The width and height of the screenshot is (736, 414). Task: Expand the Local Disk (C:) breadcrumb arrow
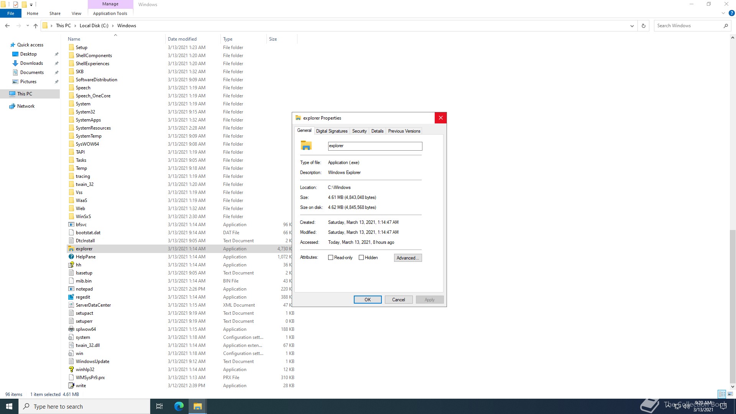coord(113,26)
